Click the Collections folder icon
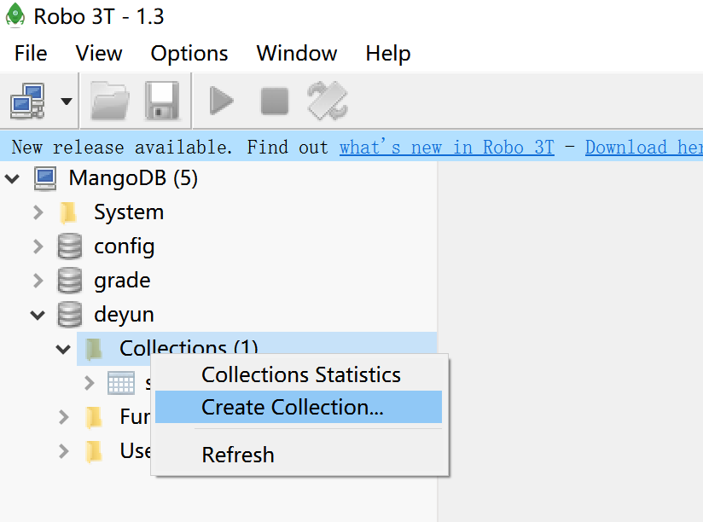The image size is (703, 522). click(94, 349)
